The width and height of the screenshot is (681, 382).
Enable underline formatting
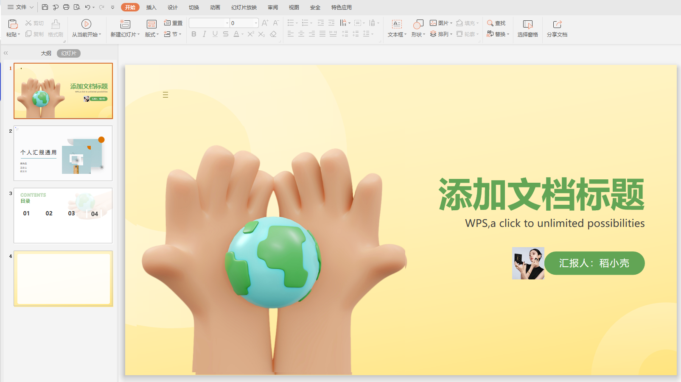point(215,34)
